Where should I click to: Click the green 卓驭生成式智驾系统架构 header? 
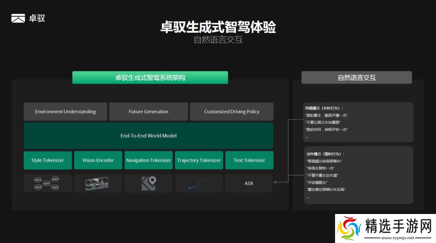click(x=150, y=77)
